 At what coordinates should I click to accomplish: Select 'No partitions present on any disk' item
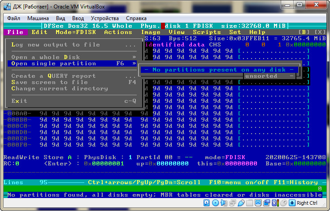[x=218, y=70]
